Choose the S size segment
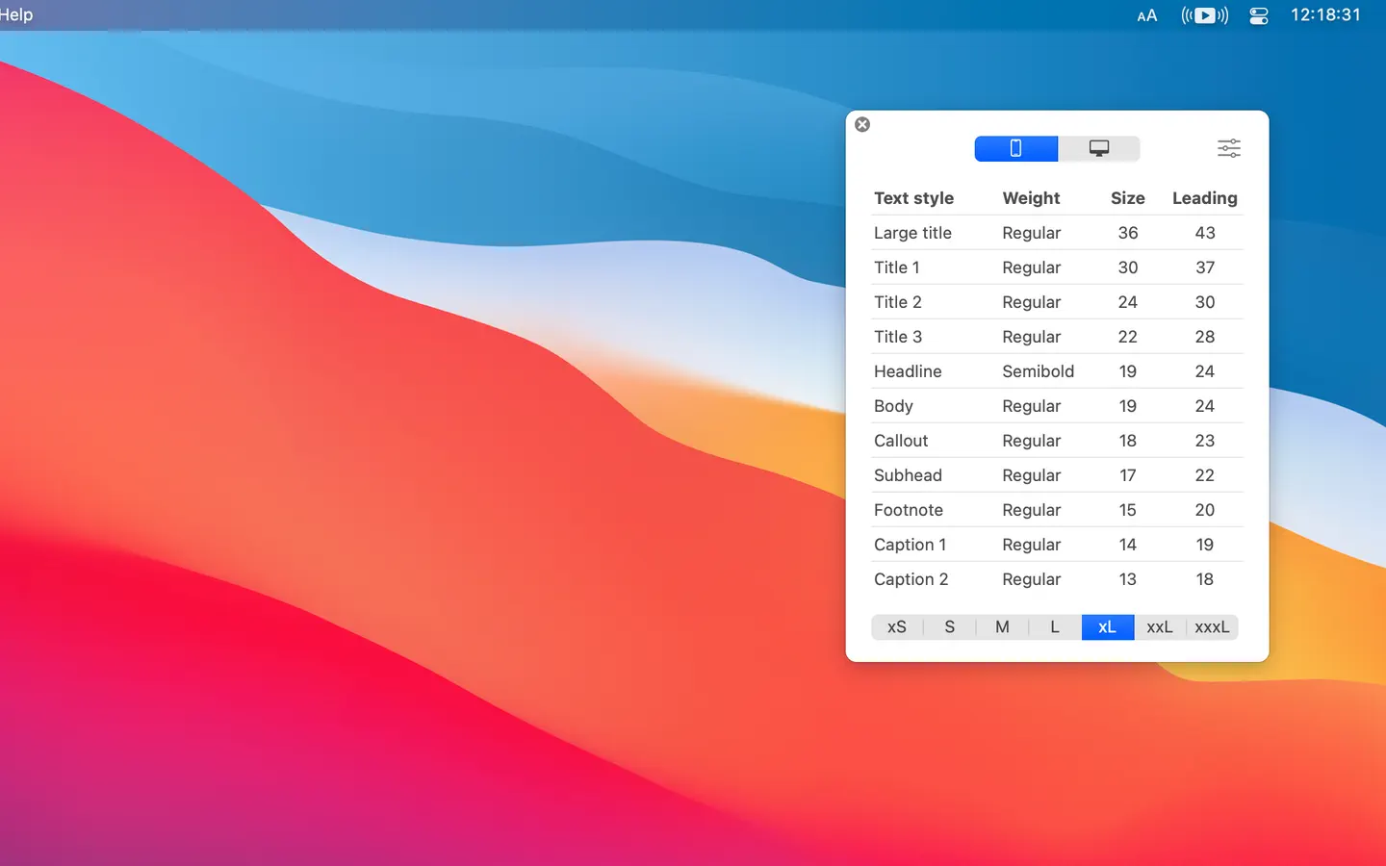The height and width of the screenshot is (866, 1386). pos(950,627)
